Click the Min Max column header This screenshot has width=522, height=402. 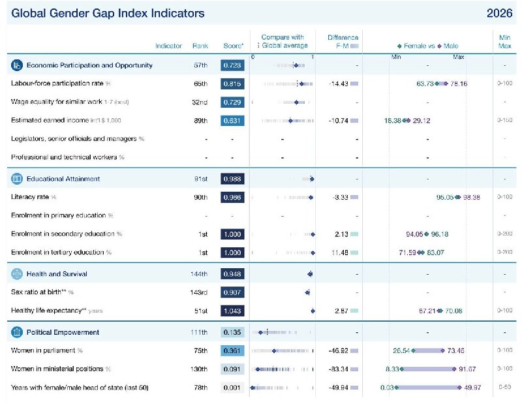[x=504, y=42]
